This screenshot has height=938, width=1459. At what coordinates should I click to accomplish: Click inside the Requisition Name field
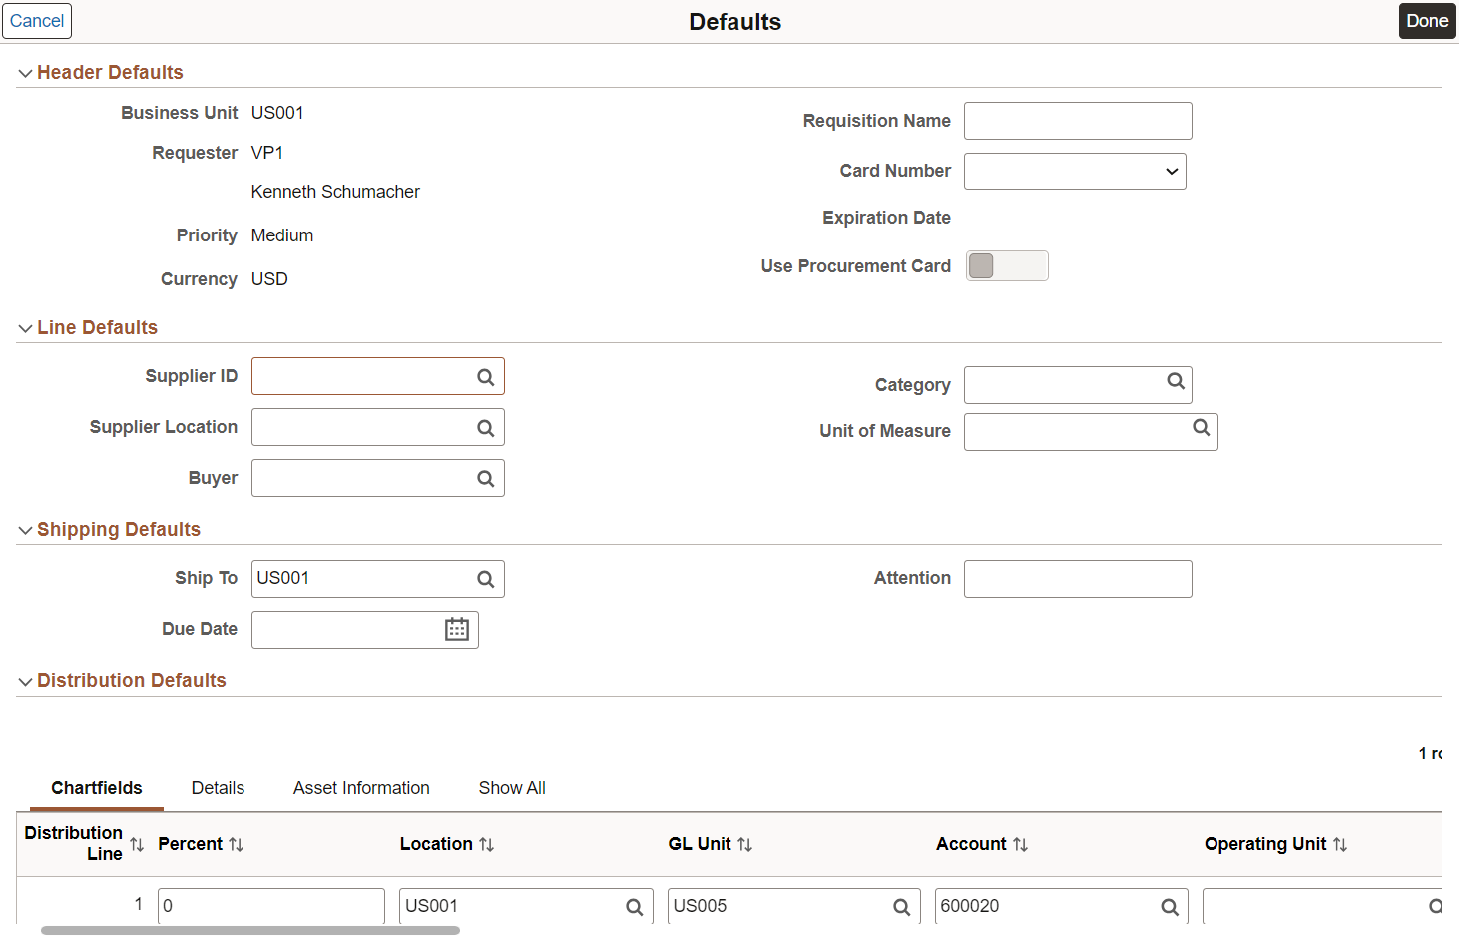pyautogui.click(x=1078, y=120)
